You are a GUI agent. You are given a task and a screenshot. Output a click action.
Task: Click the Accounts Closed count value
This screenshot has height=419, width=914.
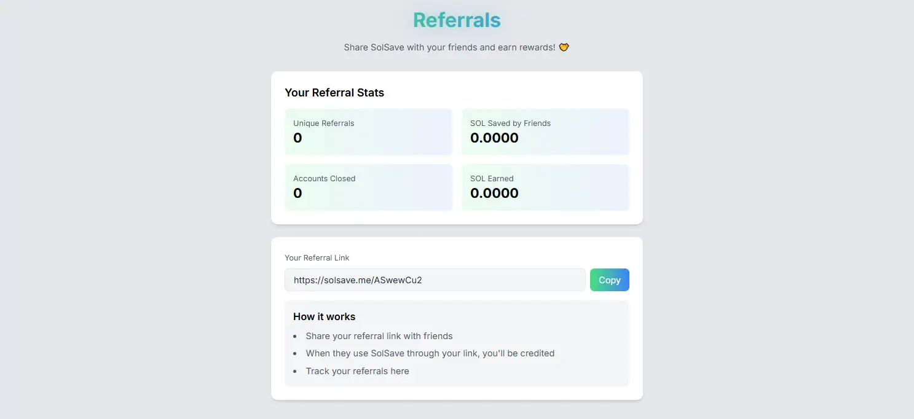[x=297, y=194]
